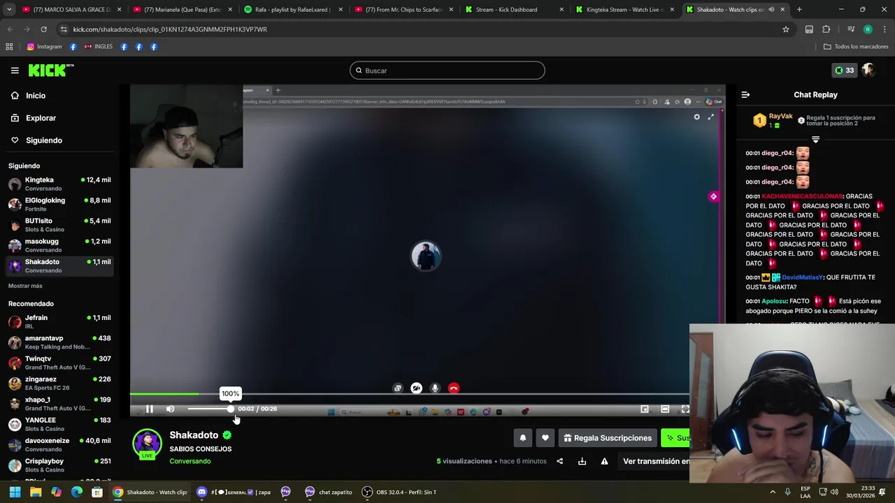Viewport: 895px width, 503px height.
Task: Open user profile avatar menu
Action: (x=868, y=71)
